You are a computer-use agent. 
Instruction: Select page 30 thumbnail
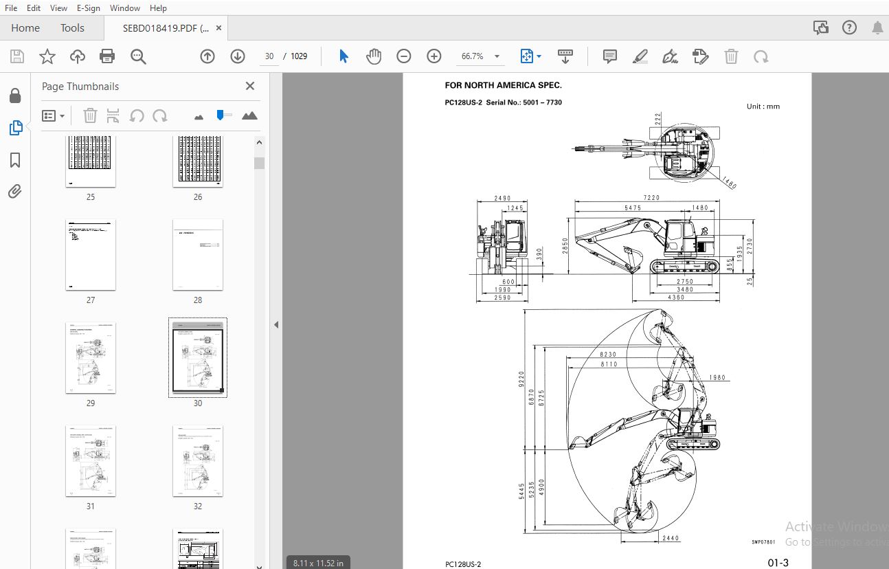click(198, 357)
